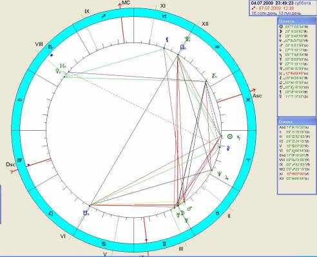The width and height of the screenshot is (317, 257).
Task: Click the Leo sign on the zodiac ring
Action: pos(52,213)
